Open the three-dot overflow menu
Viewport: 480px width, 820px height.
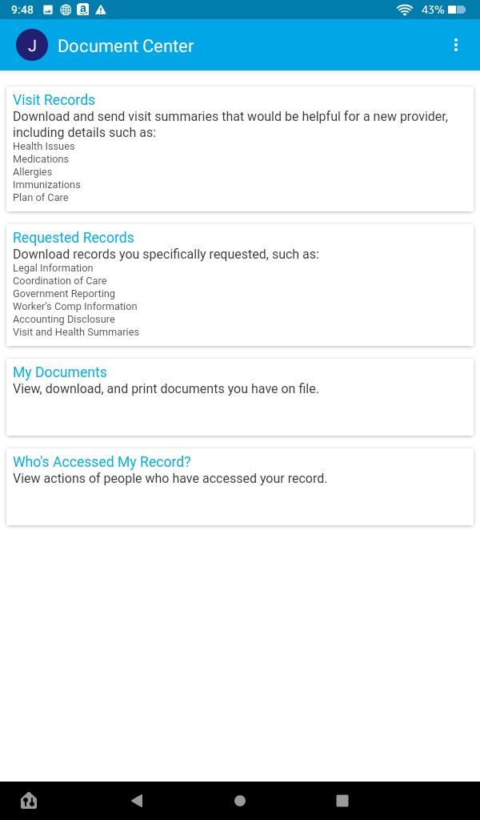456,46
